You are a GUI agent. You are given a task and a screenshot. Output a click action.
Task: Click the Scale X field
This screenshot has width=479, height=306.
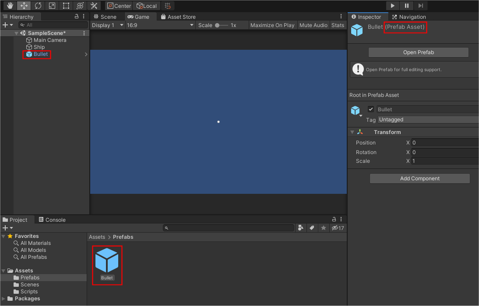445,161
